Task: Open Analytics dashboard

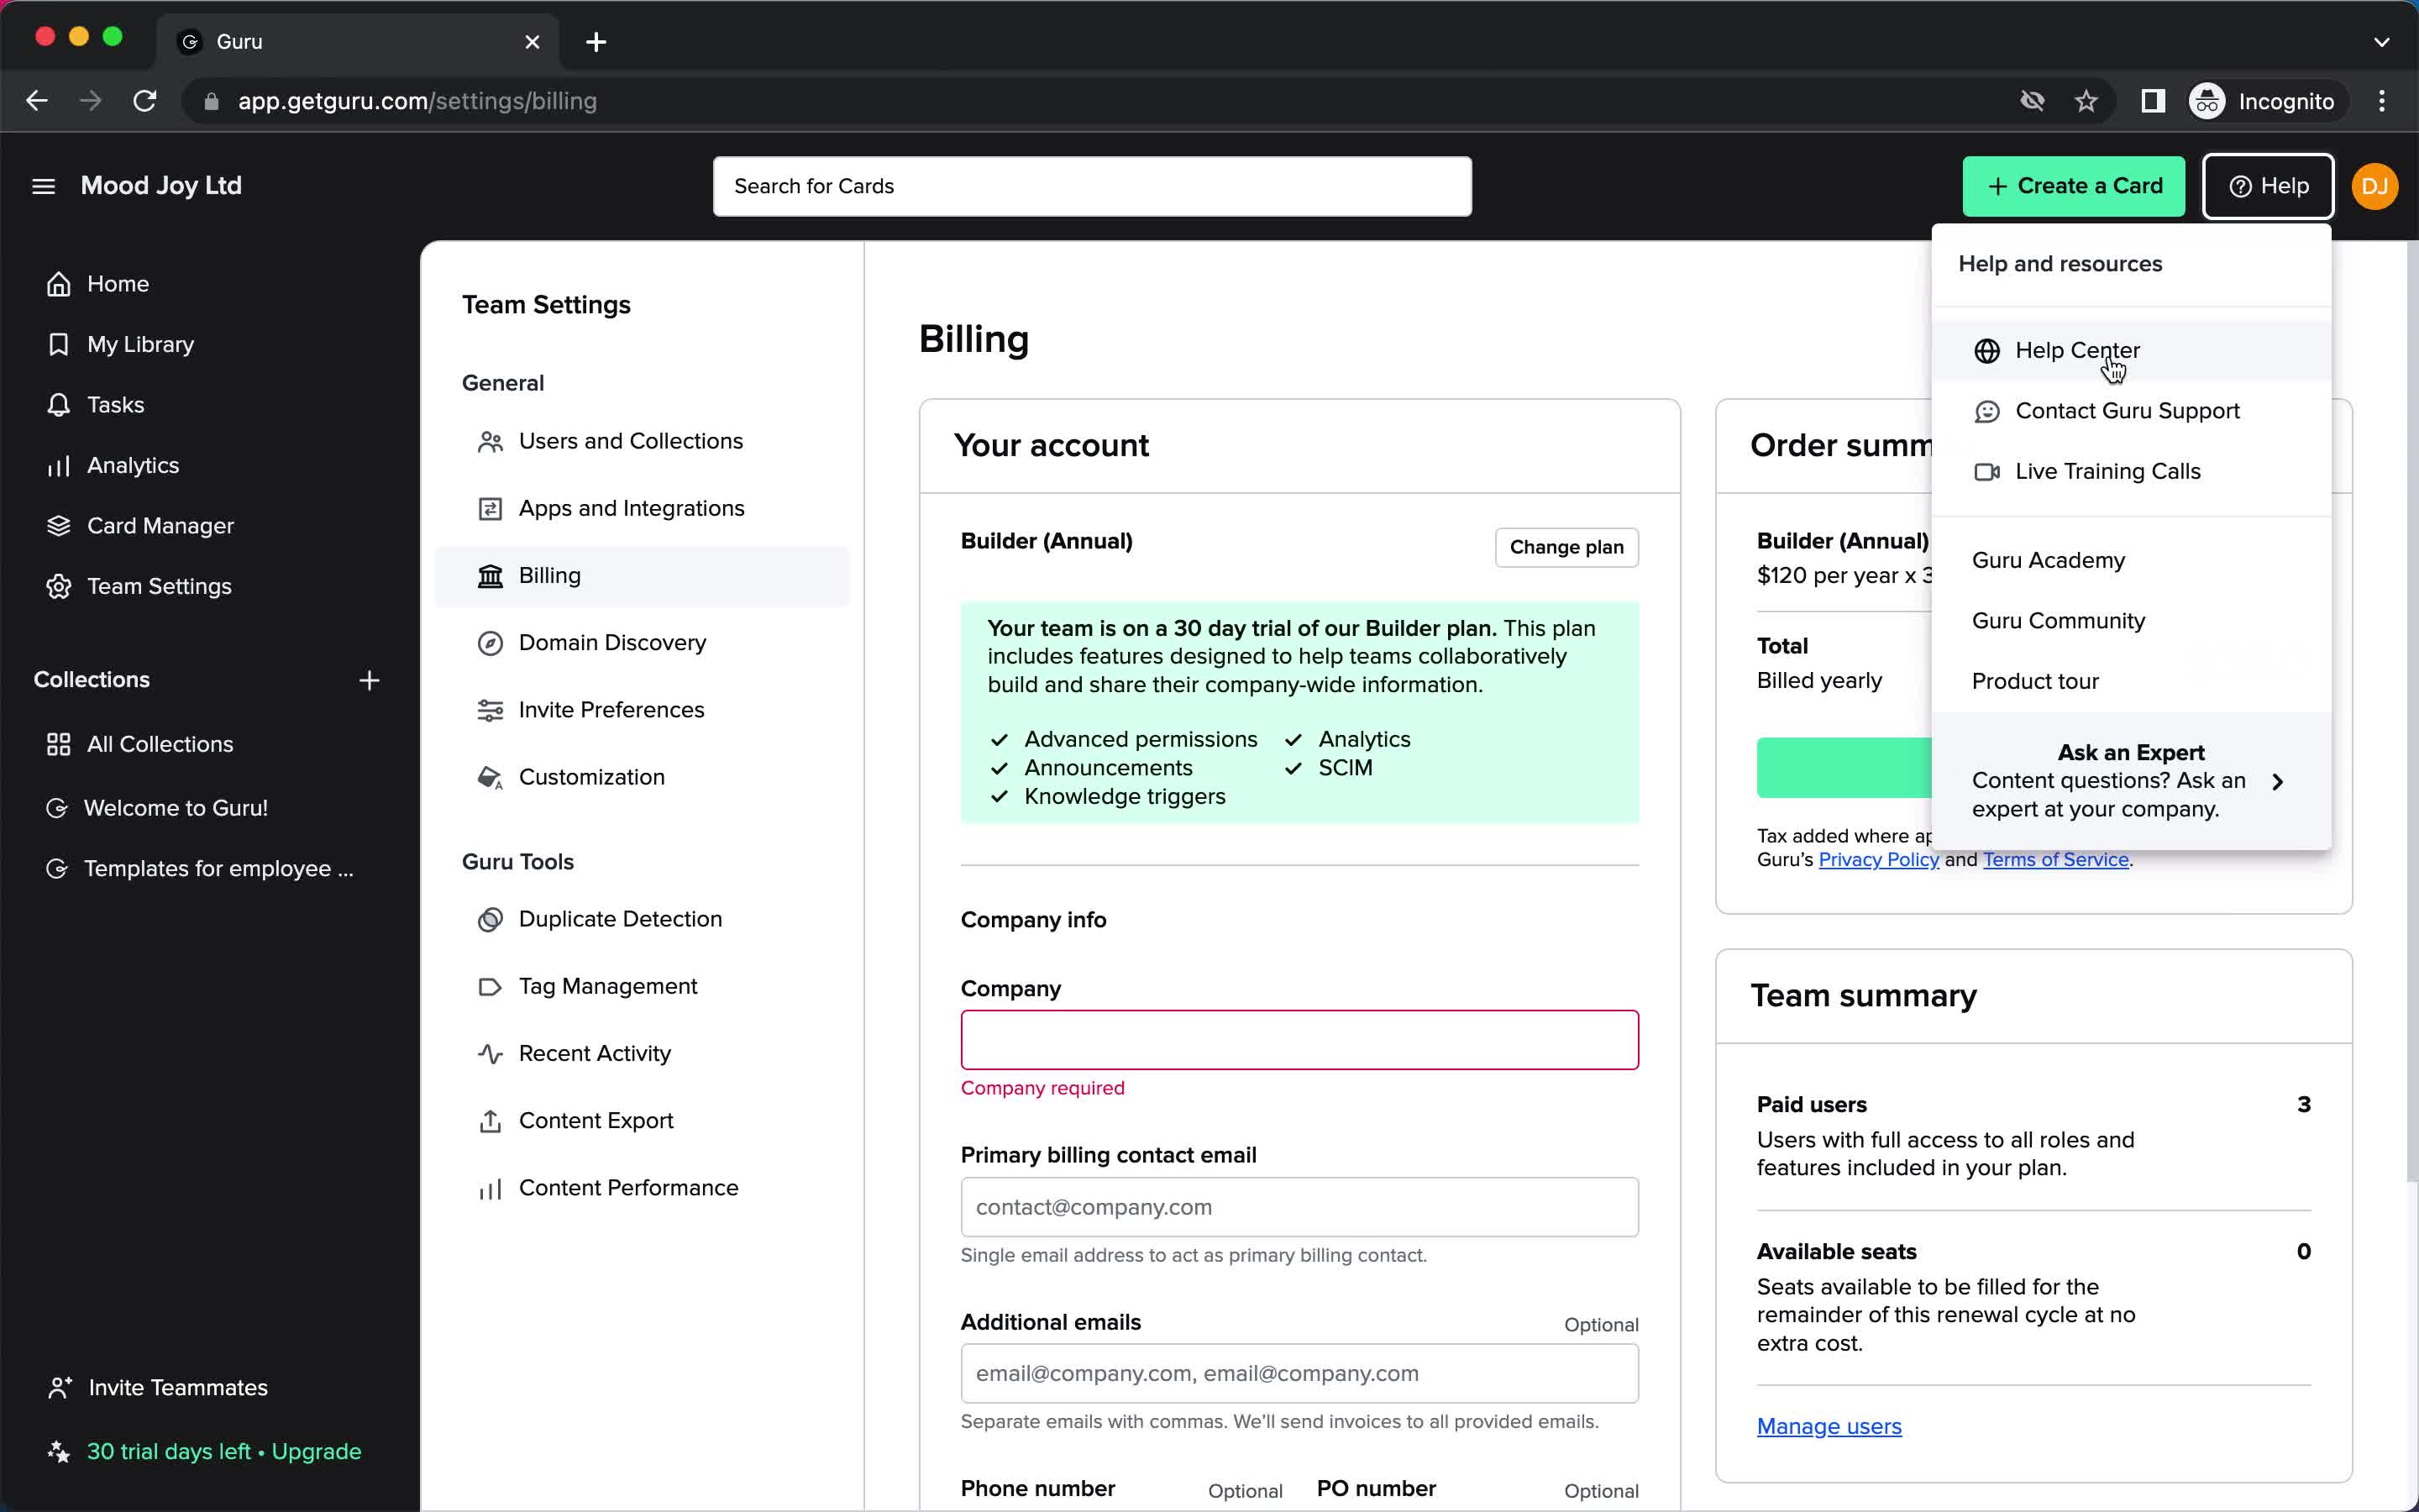Action: pyautogui.click(x=133, y=465)
